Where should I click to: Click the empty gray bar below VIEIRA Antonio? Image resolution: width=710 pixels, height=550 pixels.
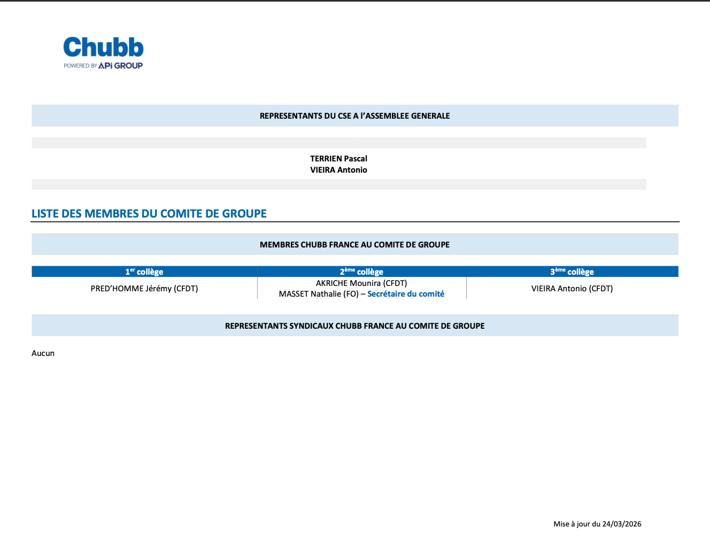click(x=338, y=184)
